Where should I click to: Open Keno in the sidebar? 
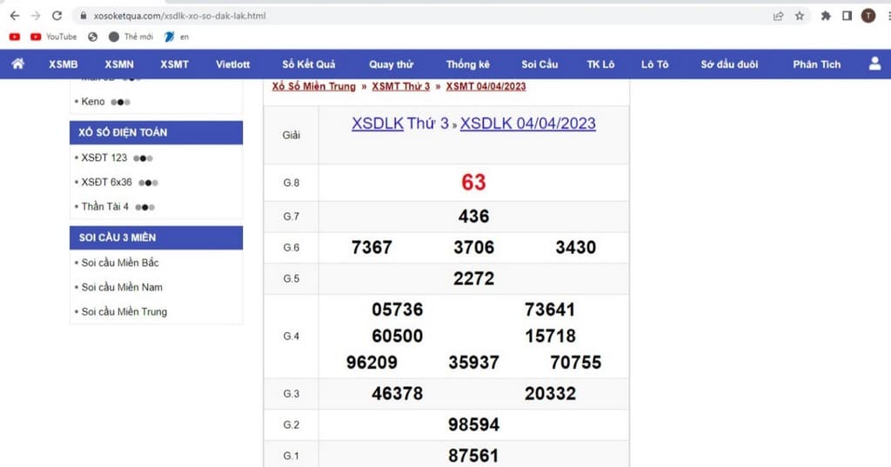pyautogui.click(x=92, y=102)
